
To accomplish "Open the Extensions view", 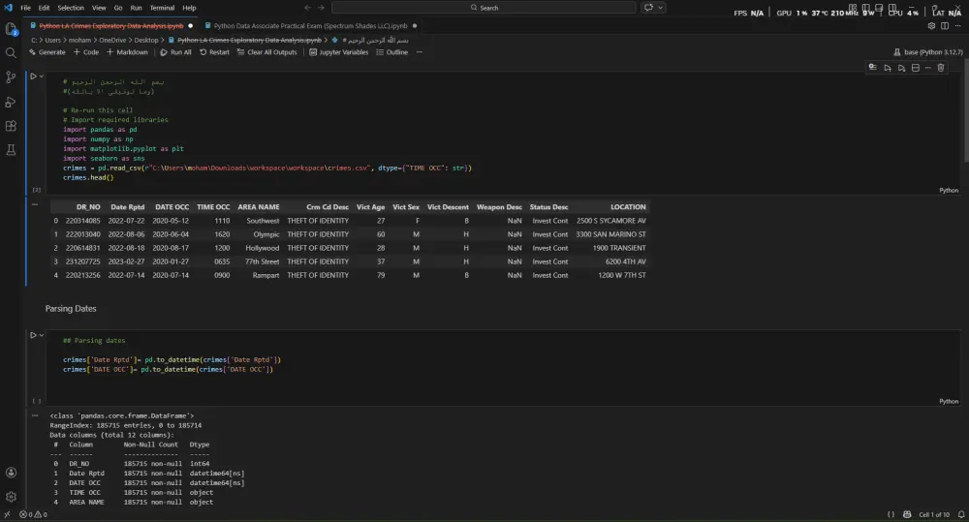I will point(11,126).
